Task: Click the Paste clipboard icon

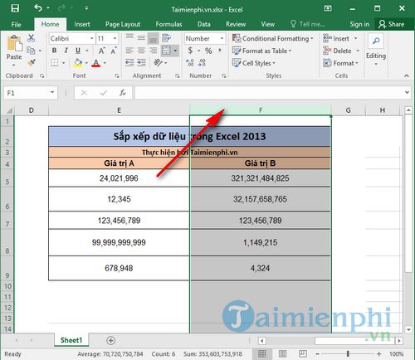Action: pyautogui.click(x=14, y=44)
